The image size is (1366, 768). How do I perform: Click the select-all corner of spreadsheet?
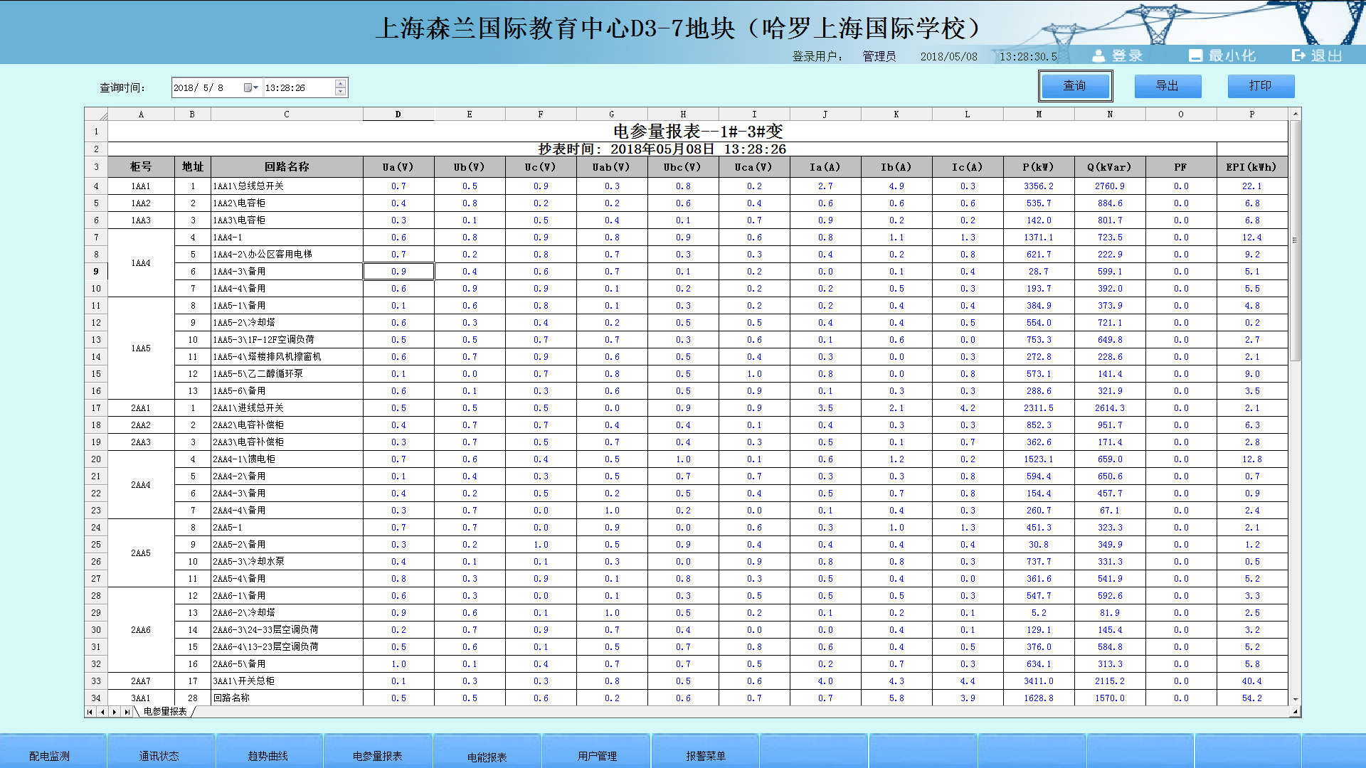(96, 114)
